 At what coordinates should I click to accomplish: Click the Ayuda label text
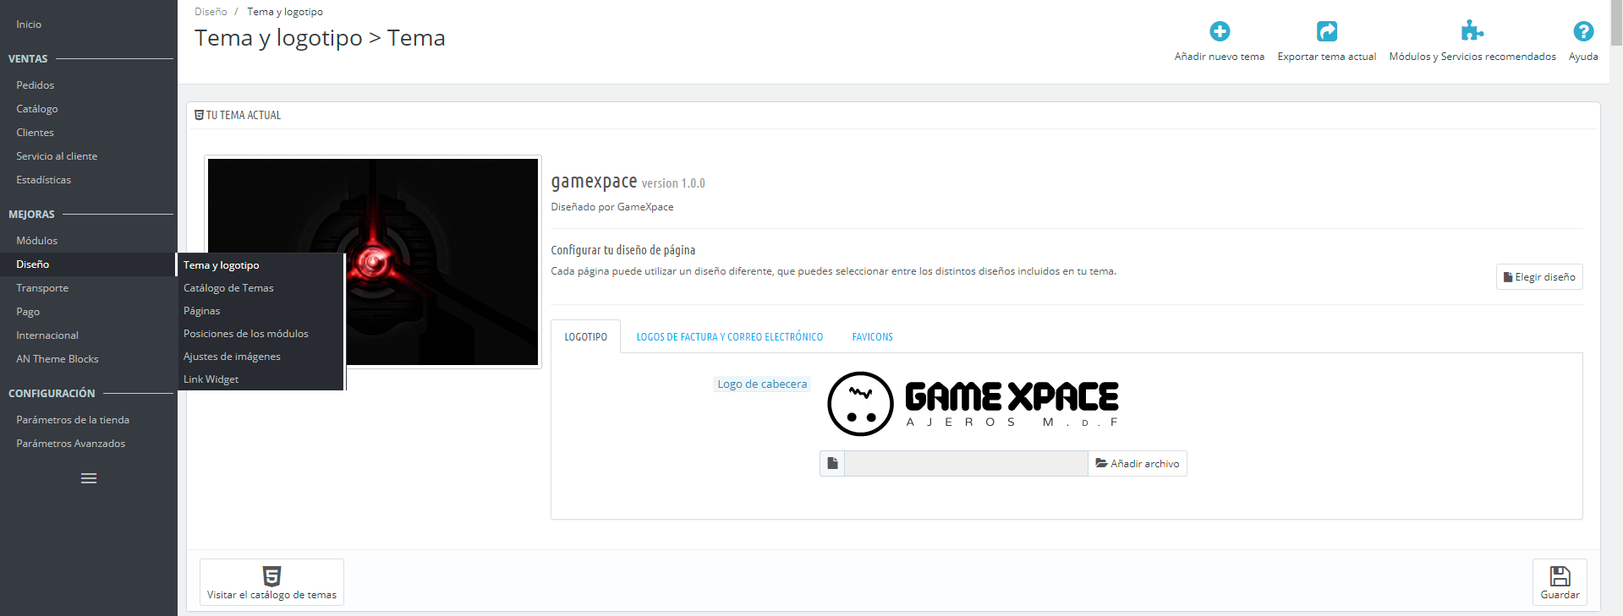click(1583, 57)
